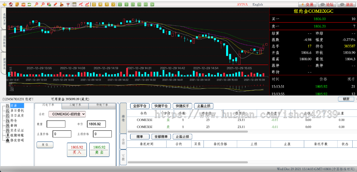Image resolution: width=357 pixels, height=172 pixels.
Task: Open 银期转账 in the left tree
Action: [x=17, y=135]
